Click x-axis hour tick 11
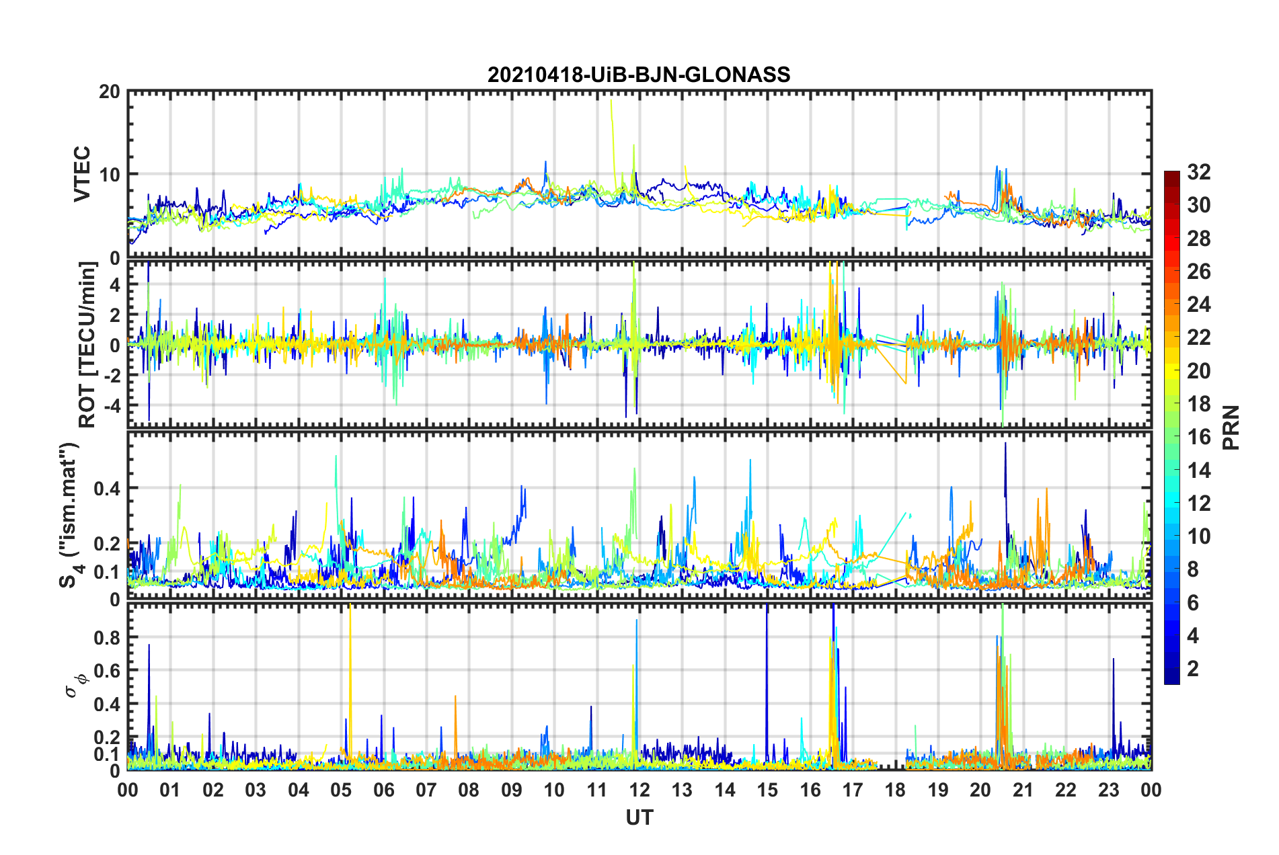The image size is (1279, 855). [x=597, y=790]
